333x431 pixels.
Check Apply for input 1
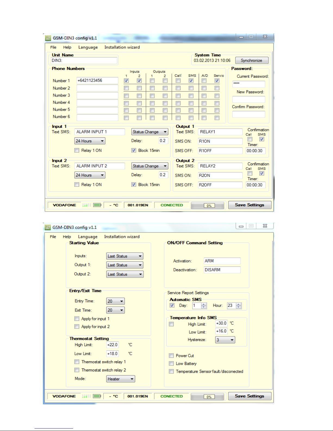tap(77, 319)
